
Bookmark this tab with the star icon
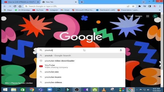[133, 6]
